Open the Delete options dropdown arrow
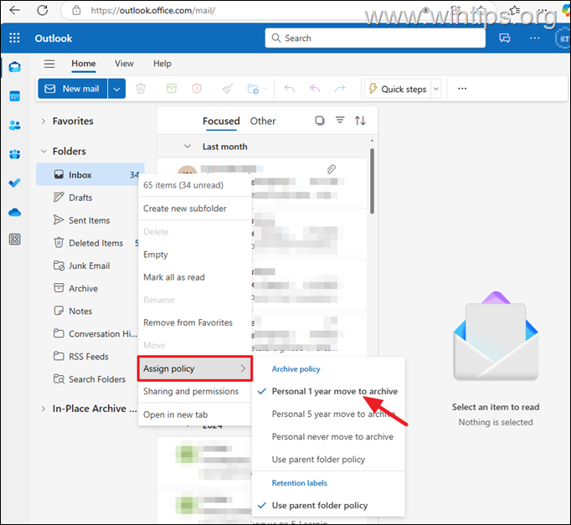 [x=154, y=89]
